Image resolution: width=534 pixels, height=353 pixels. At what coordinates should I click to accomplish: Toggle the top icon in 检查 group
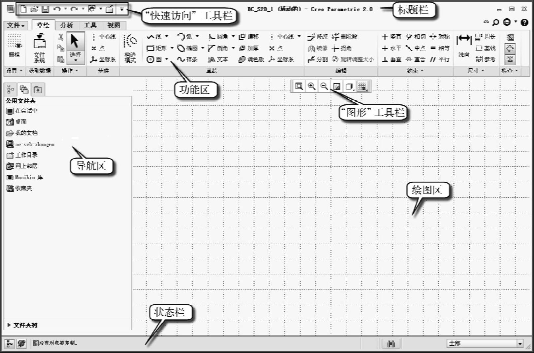pos(510,37)
